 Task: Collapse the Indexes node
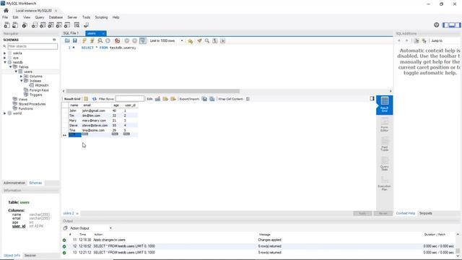tap(22, 81)
